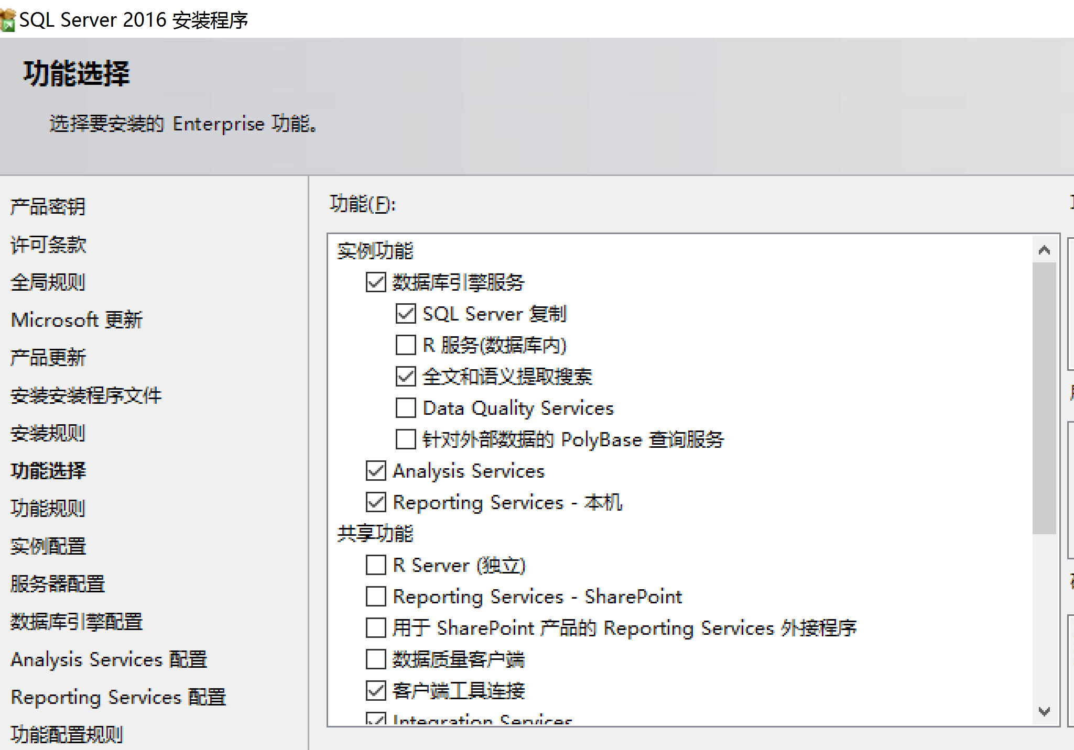This screenshot has height=750, width=1074.
Task: Uncheck 客户端工具连接 checkbox
Action: tap(376, 691)
